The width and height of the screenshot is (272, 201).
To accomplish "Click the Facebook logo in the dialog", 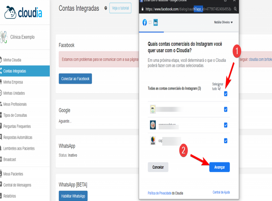I will (145, 22).
